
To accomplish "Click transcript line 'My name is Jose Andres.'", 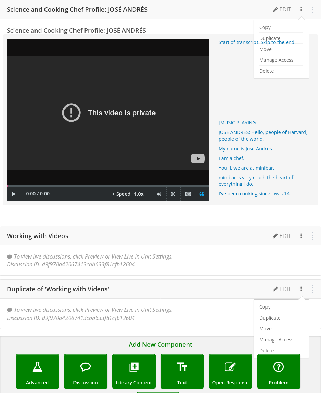I will click(x=246, y=148).
